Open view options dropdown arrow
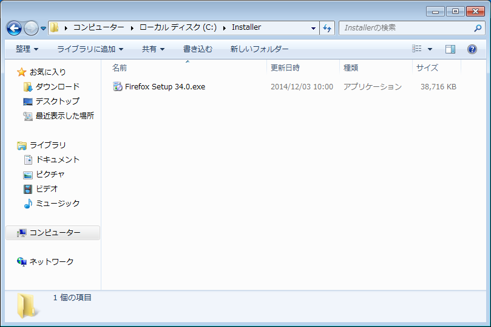Image resolution: width=491 pixels, height=327 pixels. coord(430,49)
